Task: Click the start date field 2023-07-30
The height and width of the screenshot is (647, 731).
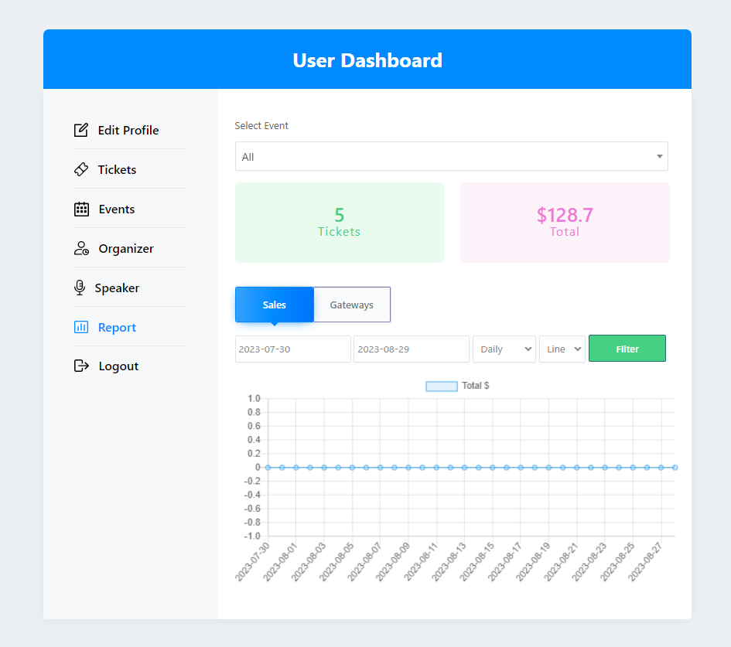Action: coord(292,349)
